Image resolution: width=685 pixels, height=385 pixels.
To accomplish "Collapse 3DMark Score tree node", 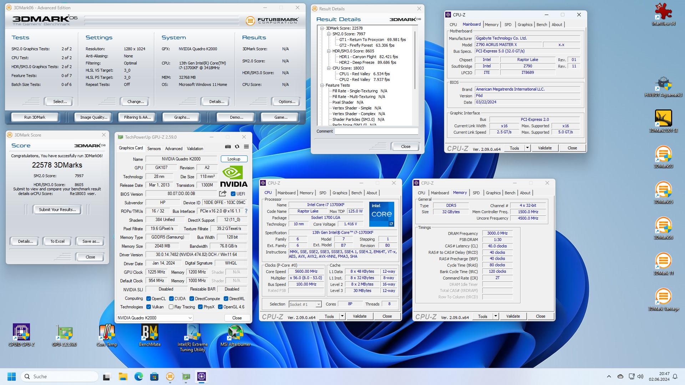I will coord(322,28).
